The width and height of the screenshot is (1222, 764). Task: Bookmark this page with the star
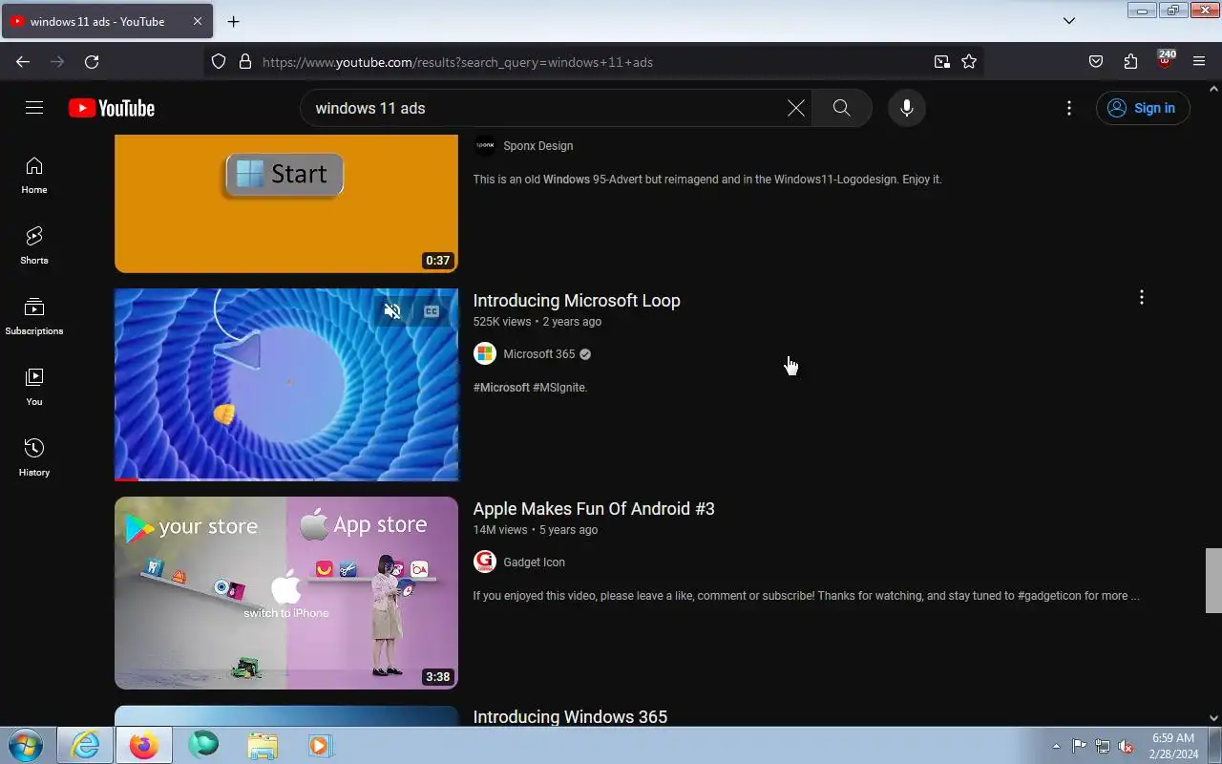(x=969, y=62)
